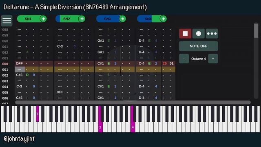This screenshot has width=261, height=147.
Task: Select the 5 volume value in row 002 of SN3
Action: click(108, 75)
